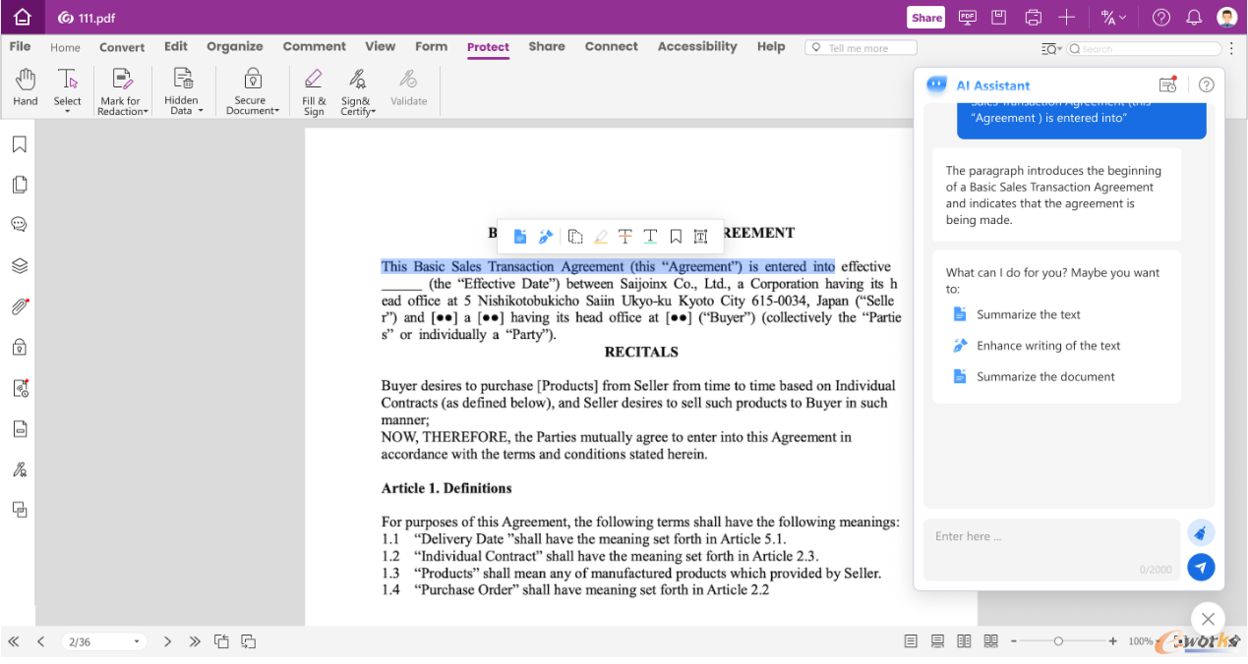Add bookmark from floating toolbar
The width and height of the screenshot is (1248, 664).
click(x=676, y=237)
